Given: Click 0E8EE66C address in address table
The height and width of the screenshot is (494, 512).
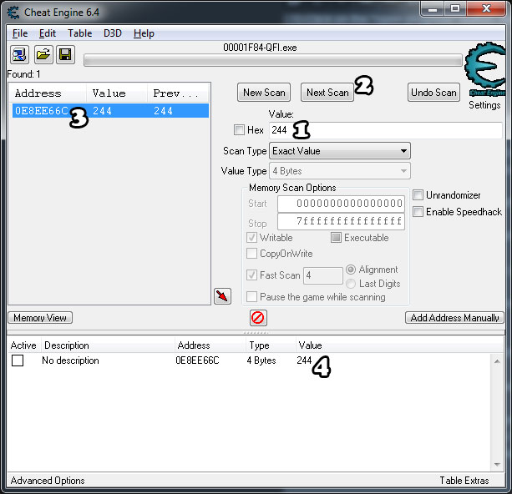Looking at the screenshot, I should click(x=198, y=360).
